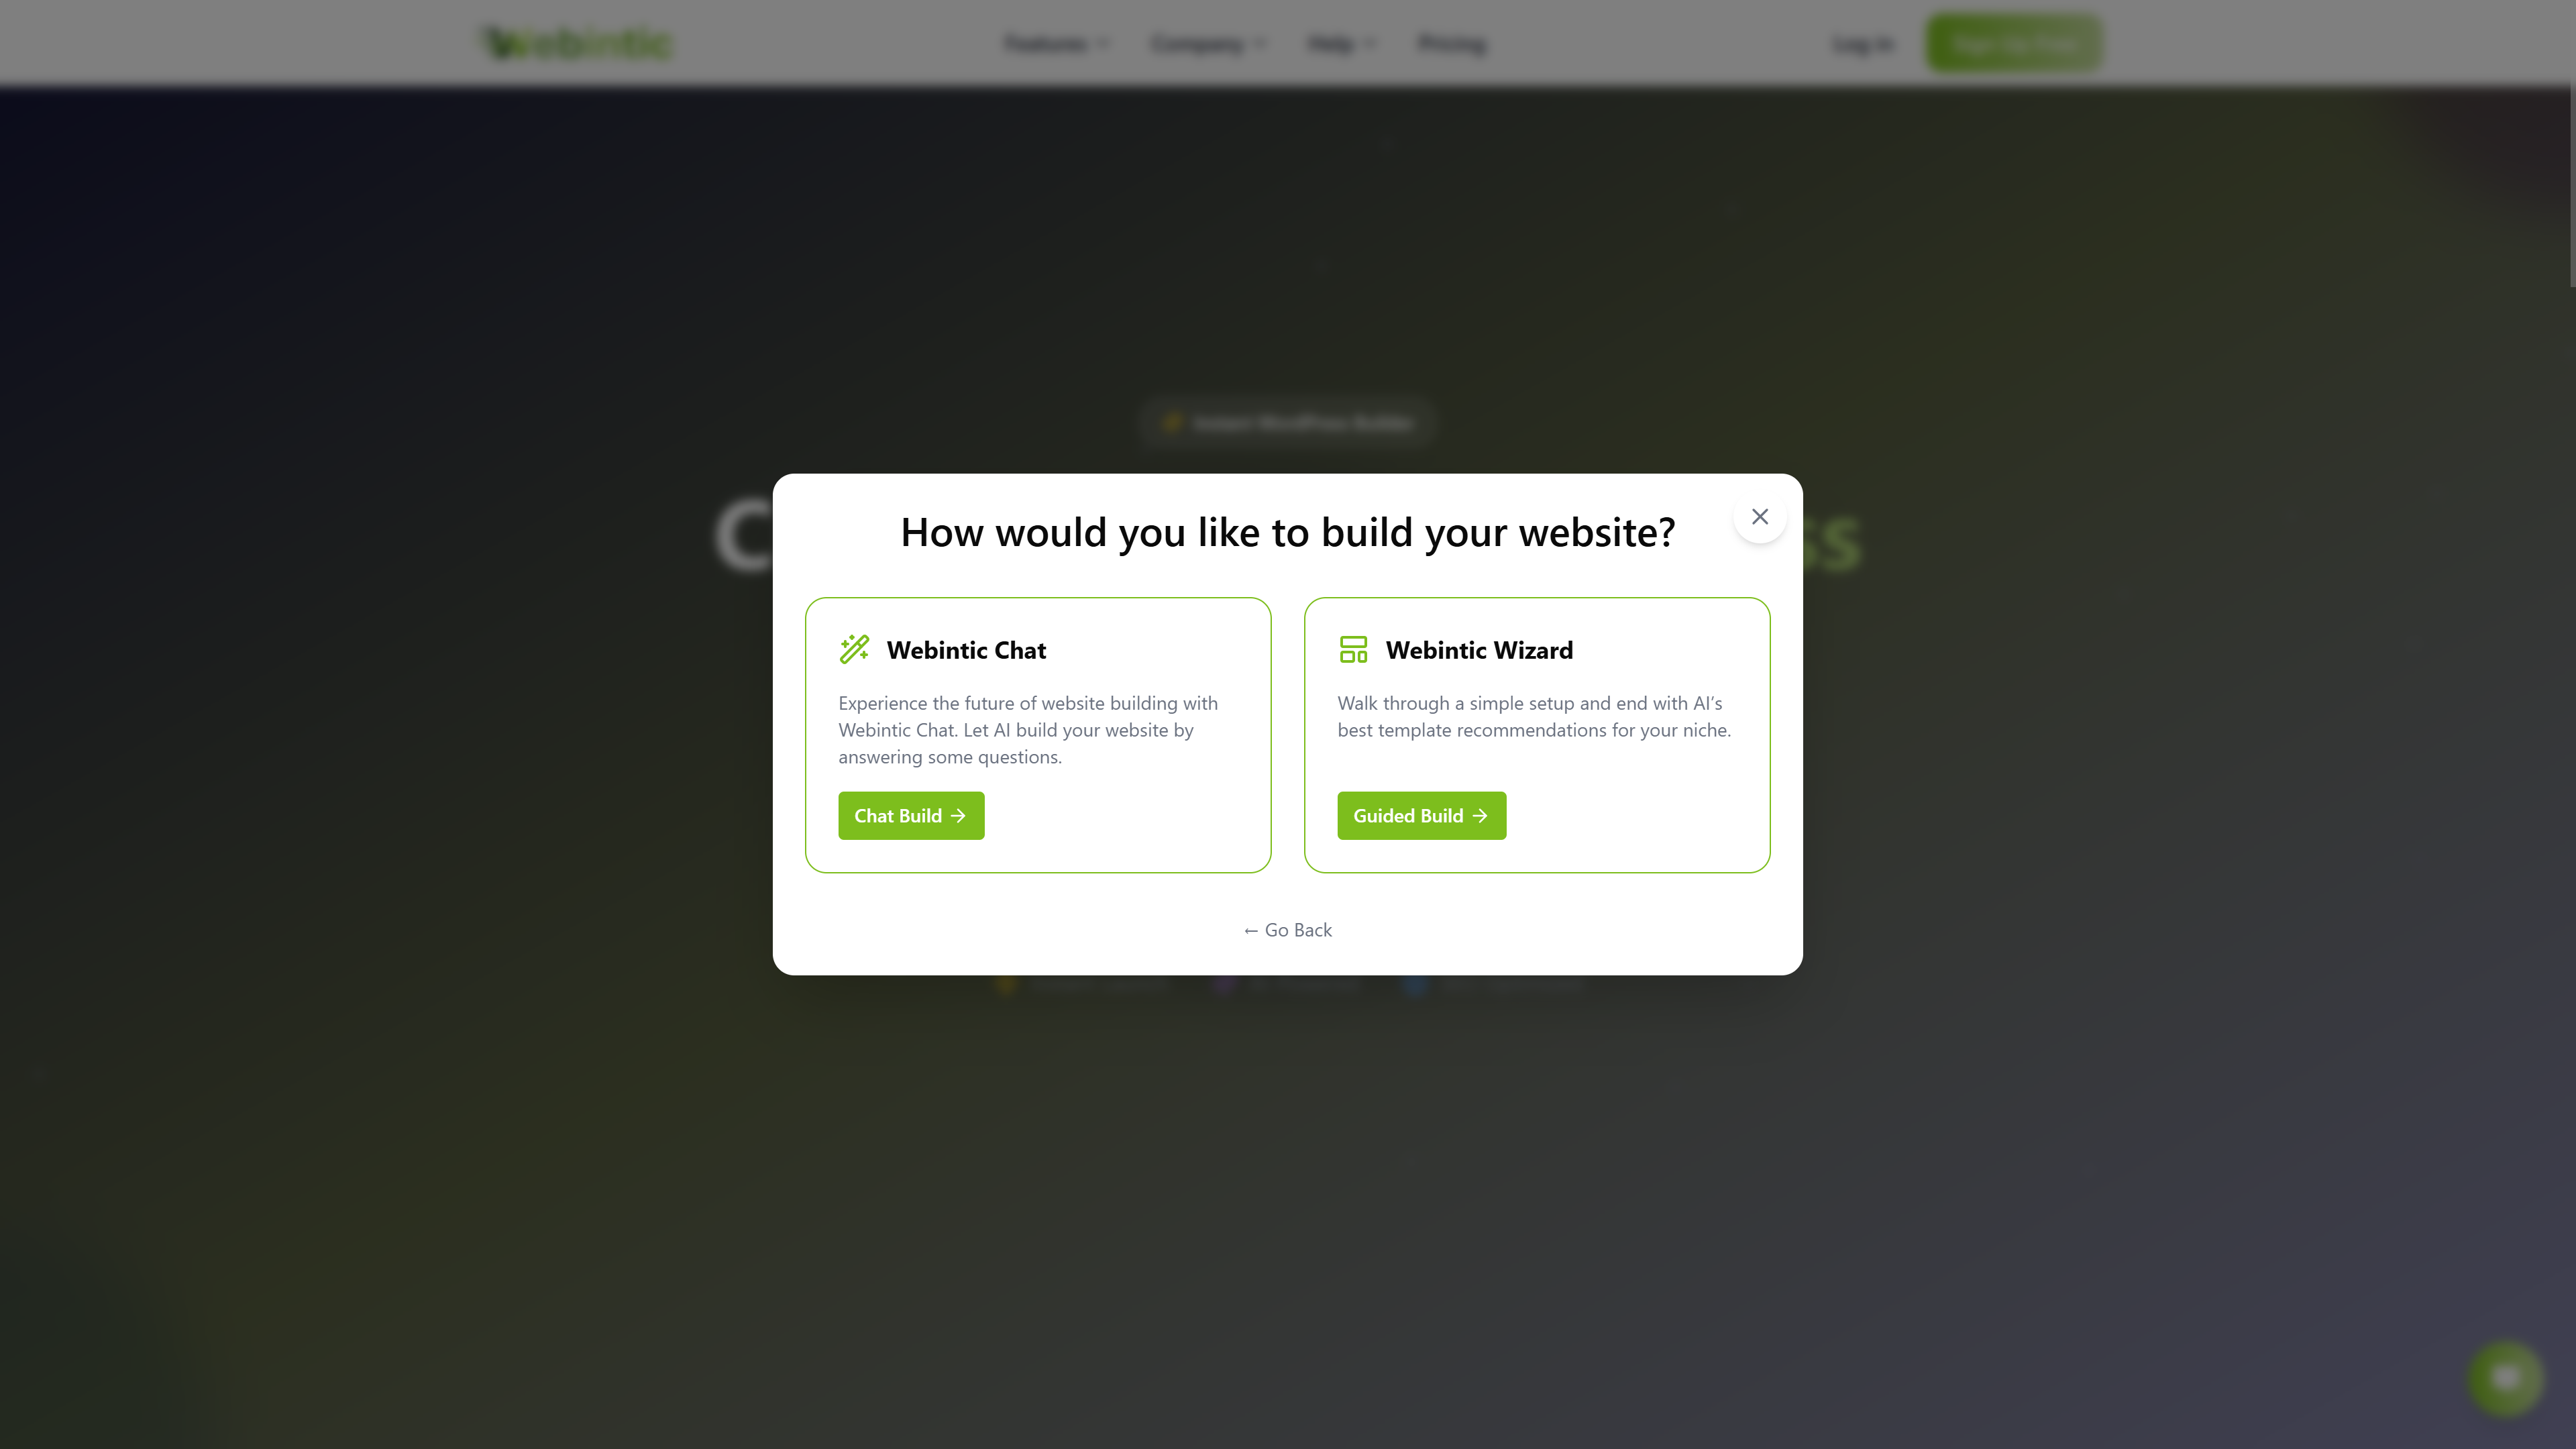Viewport: 2576px width, 1449px height.
Task: Click the Webintic logo in header
Action: 577,43
